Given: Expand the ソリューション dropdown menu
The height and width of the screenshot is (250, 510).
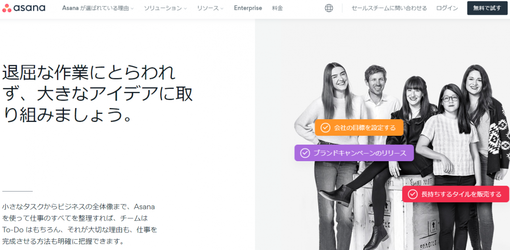Looking at the screenshot, I should tap(165, 8).
